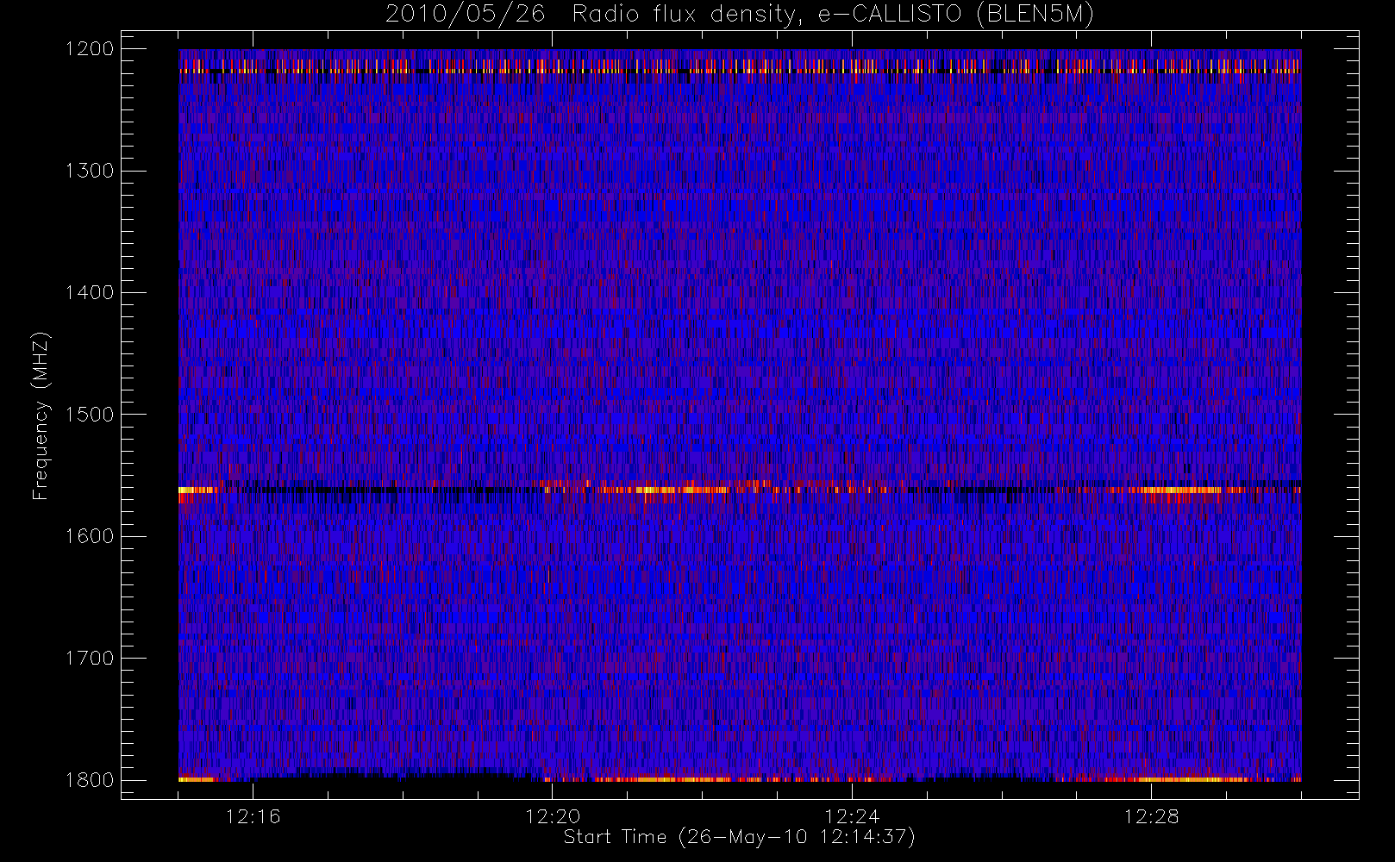Viewport: 1395px width, 862px height.
Task: Select the 1700 frequency tick label
Action: [x=90, y=659]
